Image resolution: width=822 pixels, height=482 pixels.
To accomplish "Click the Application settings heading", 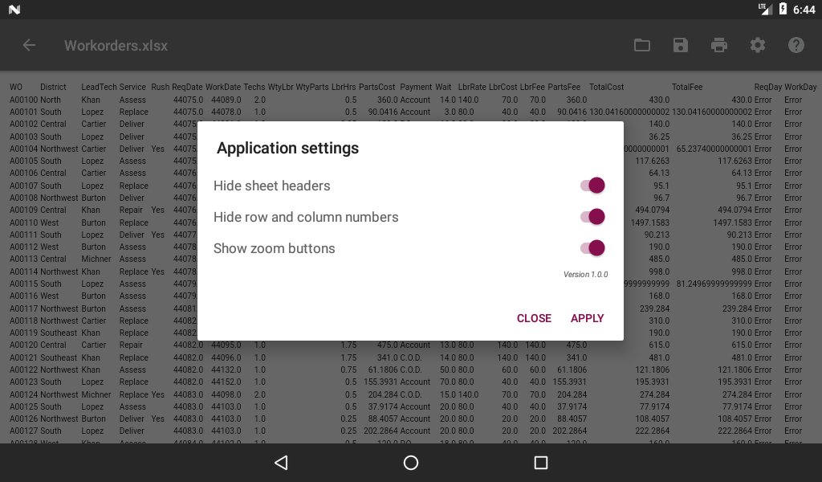I will pyautogui.click(x=288, y=148).
